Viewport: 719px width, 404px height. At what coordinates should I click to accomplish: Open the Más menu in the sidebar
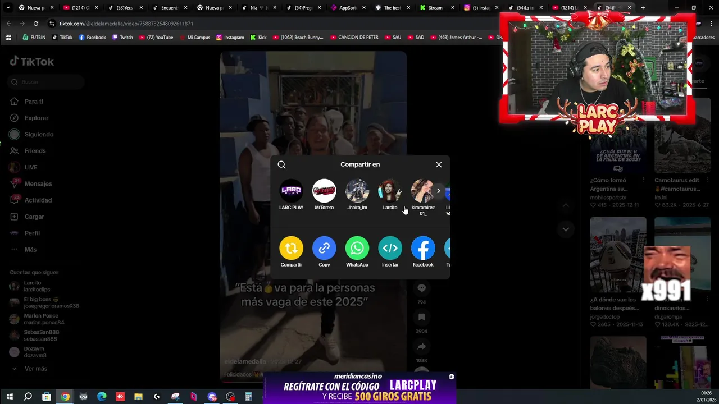[x=30, y=250]
